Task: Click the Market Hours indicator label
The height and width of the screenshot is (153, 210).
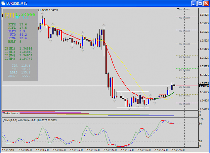Action: click(x=10, y=113)
